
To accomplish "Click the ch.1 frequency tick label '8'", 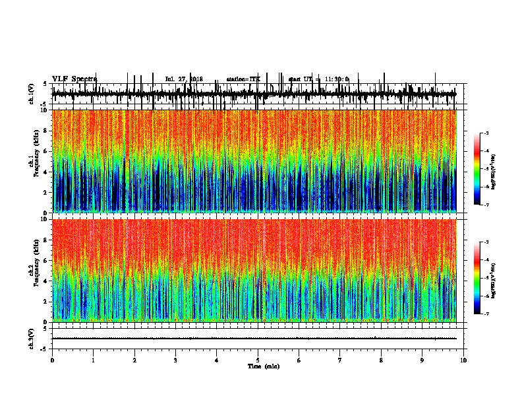I will (46, 131).
